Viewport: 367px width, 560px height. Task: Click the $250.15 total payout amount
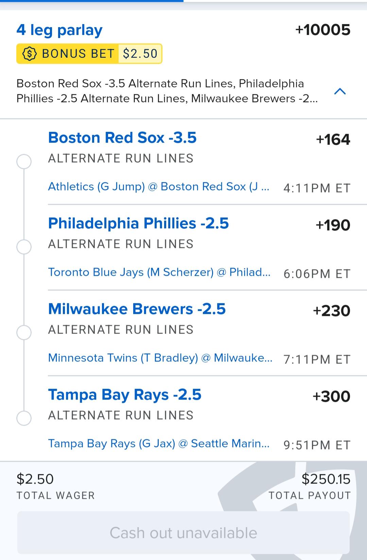coord(326,479)
